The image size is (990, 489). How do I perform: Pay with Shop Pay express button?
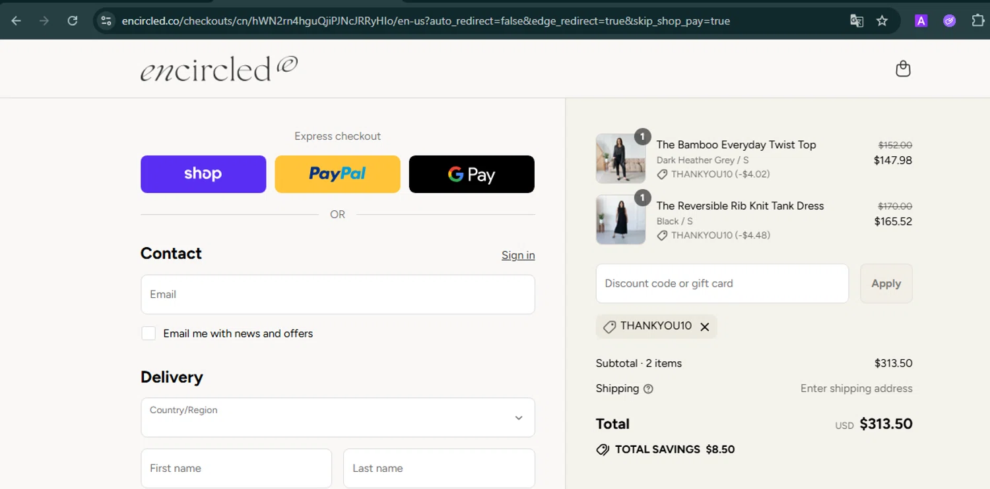[x=203, y=174]
